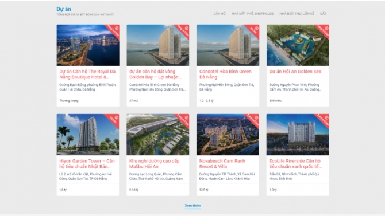Click title Hiyori Garden Tower
Viewport: 385px width, 216px height.
[87, 164]
